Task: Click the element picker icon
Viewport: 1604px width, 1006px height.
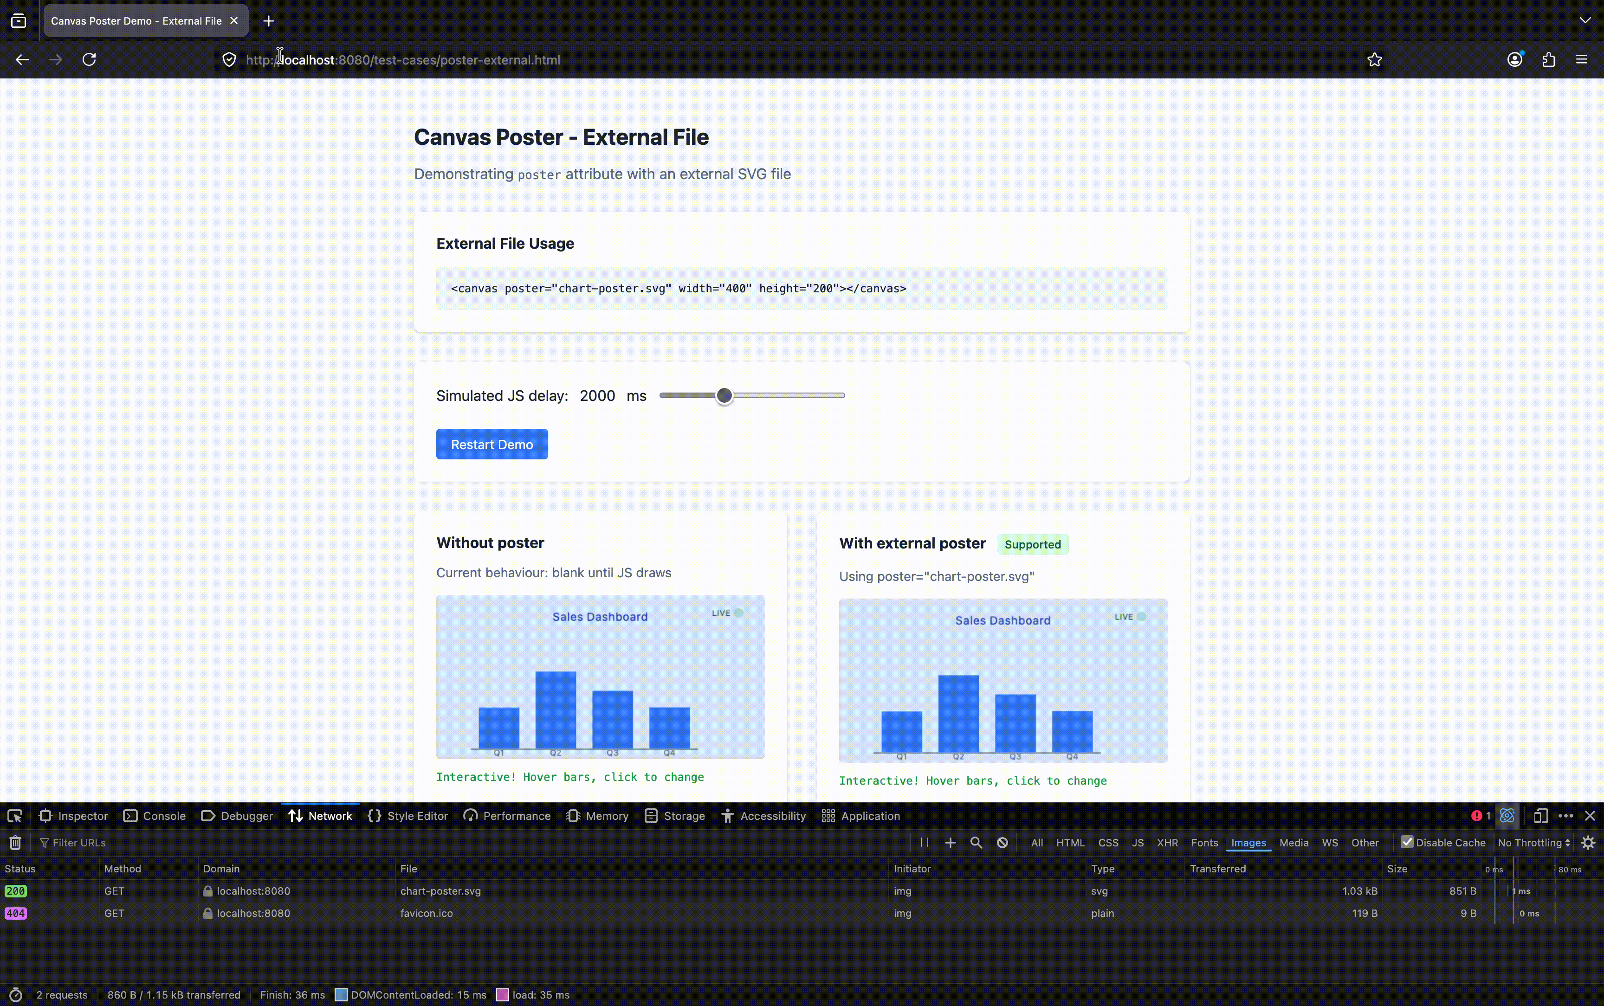Action: [15, 816]
